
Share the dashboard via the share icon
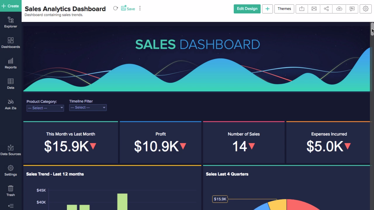point(326,8)
